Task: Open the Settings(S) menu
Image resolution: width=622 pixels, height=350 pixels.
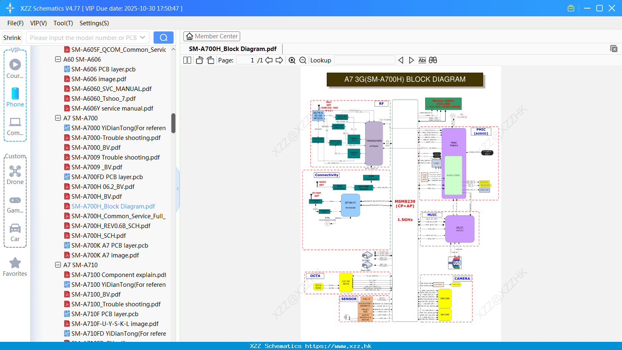Action: click(x=94, y=23)
